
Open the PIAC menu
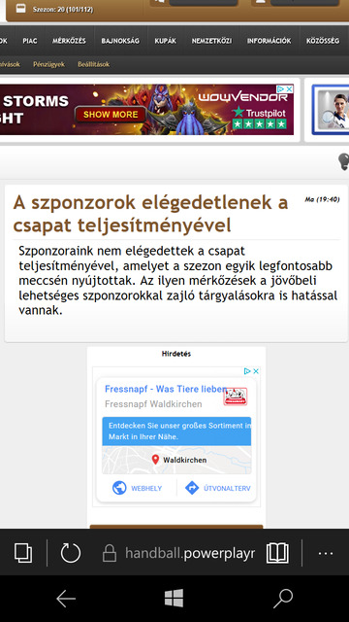tap(30, 41)
